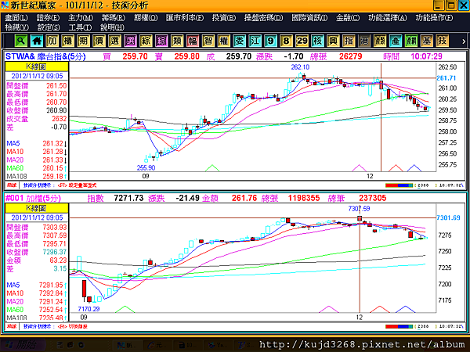Select the 指 index toolbar icon

tap(349, 41)
